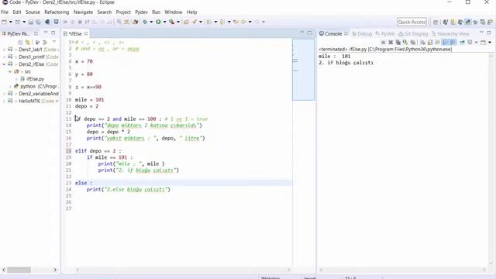Click the Debug bug icon in main toolbar
496x279 pixels.
tap(145, 22)
